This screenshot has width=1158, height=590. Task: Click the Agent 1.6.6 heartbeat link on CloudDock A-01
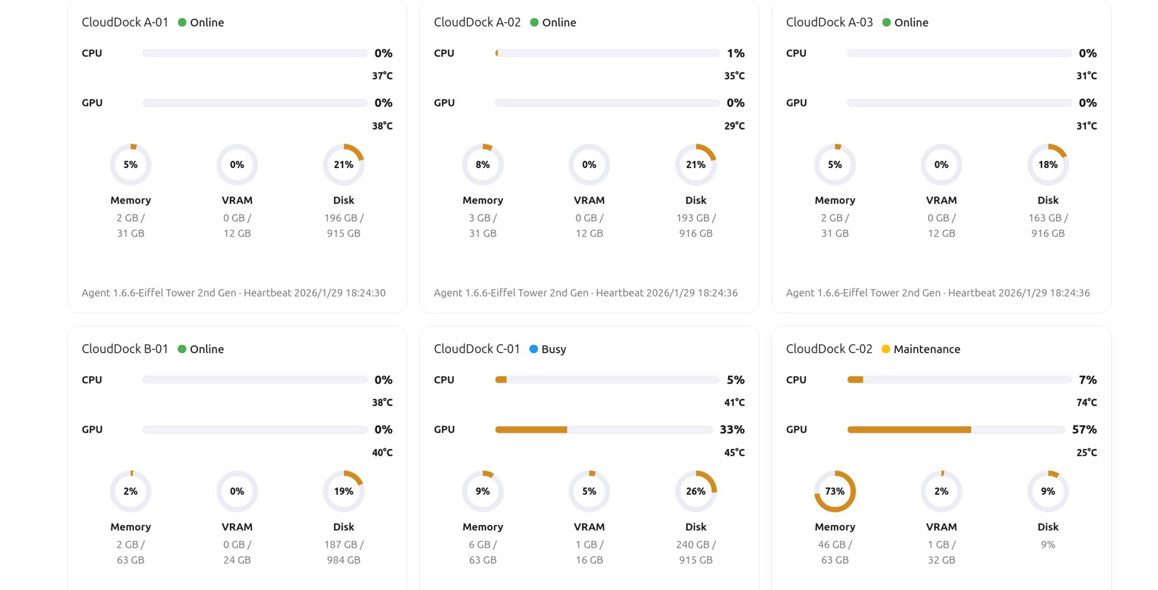click(x=234, y=293)
